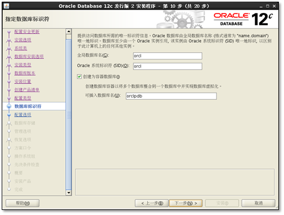The width and height of the screenshot is (284, 215).
Task: Open the 安装类型 step
Action: coord(23,65)
